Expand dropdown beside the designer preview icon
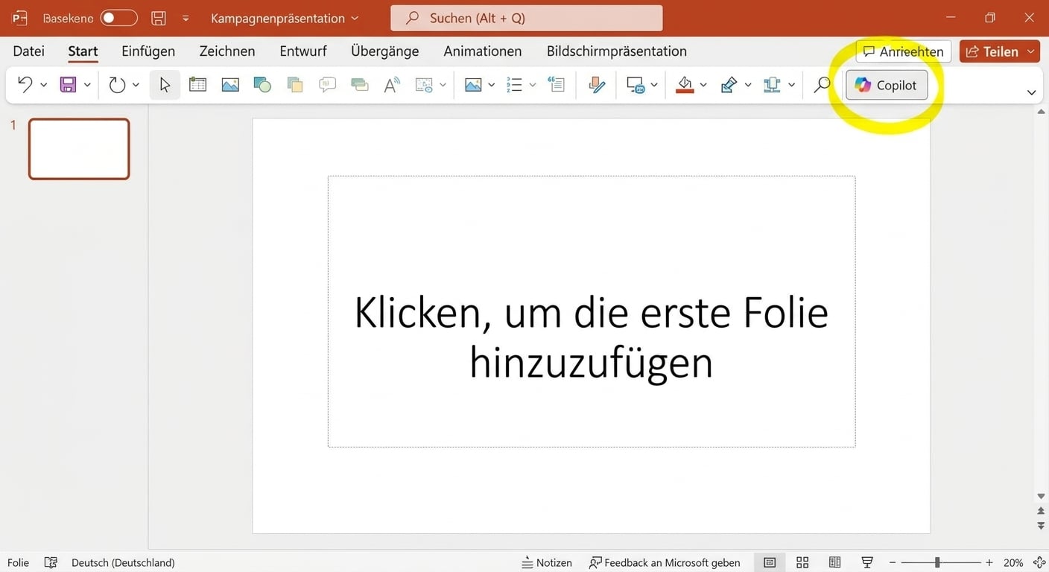This screenshot has height=572, width=1049. click(443, 86)
